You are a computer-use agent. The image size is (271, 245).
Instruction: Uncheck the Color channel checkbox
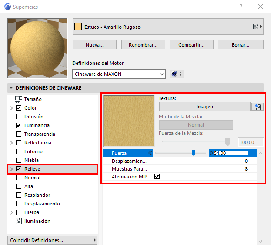click(x=19, y=108)
